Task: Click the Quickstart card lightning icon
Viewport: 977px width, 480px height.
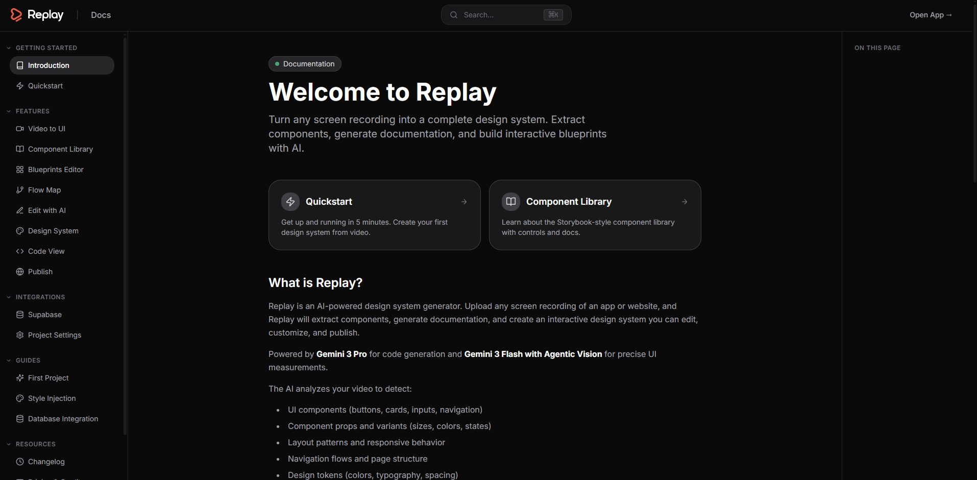Action: click(x=290, y=202)
